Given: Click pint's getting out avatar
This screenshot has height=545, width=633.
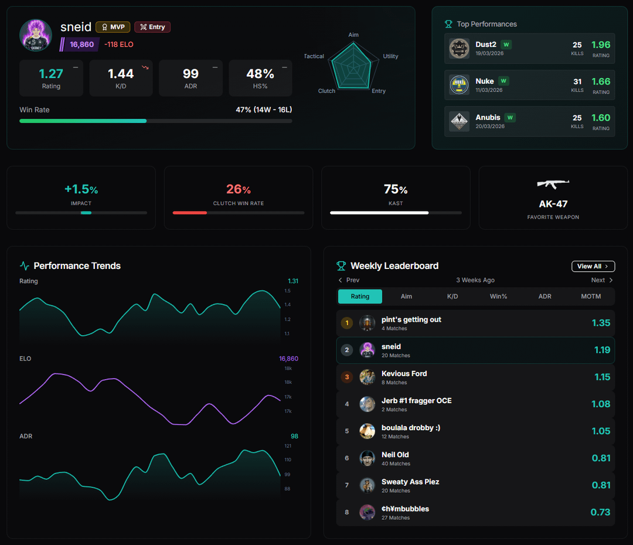Looking at the screenshot, I should 367,323.
